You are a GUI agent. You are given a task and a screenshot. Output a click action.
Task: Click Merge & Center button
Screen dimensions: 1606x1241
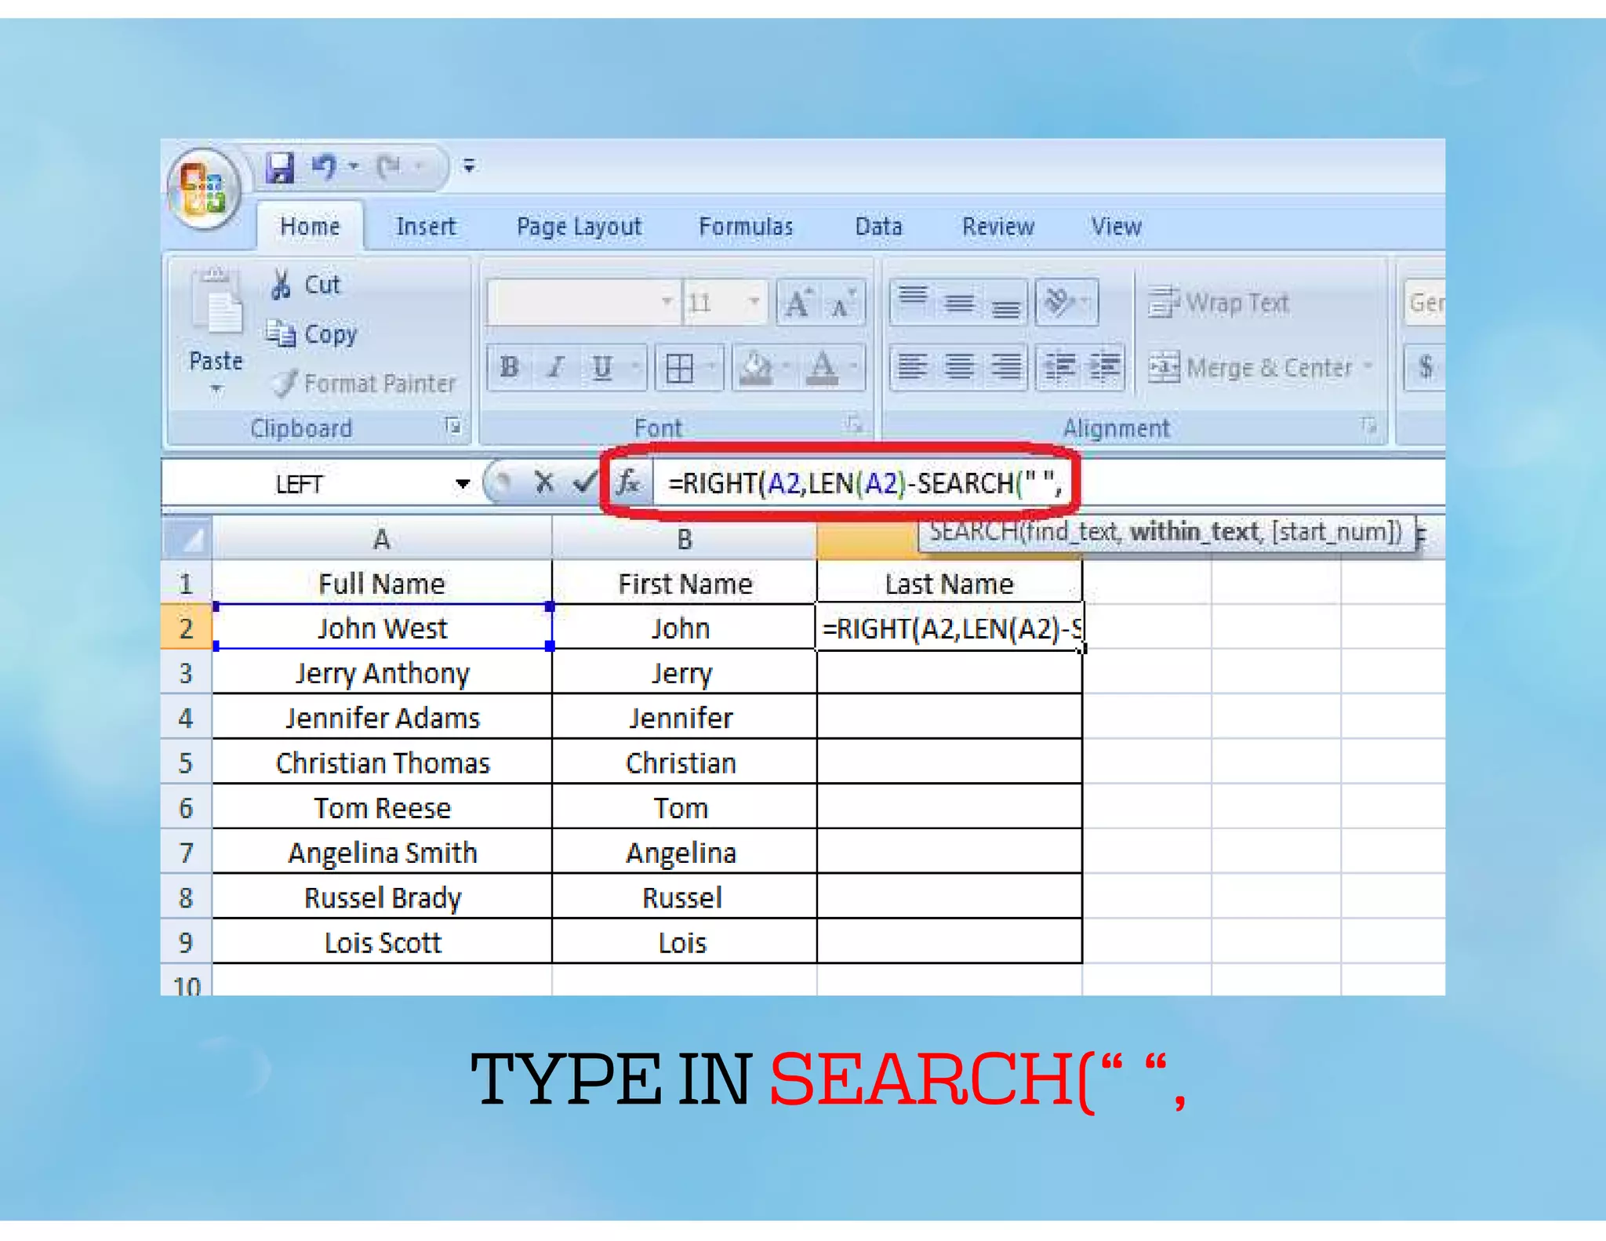[1254, 367]
